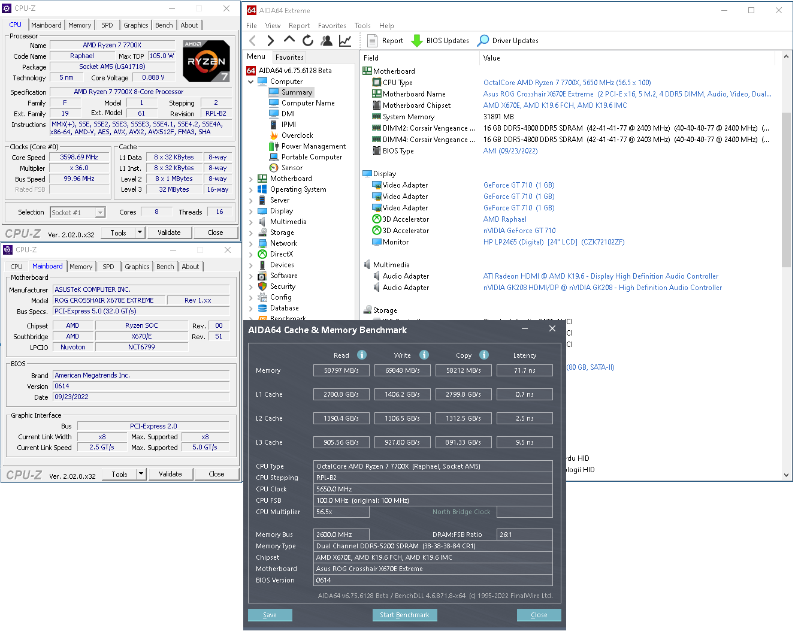Select the IPMI tree item

coord(289,125)
